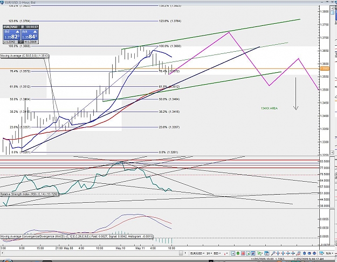
Task: Click the scroll-left arrow at bottom left
Action: pos(2,253)
